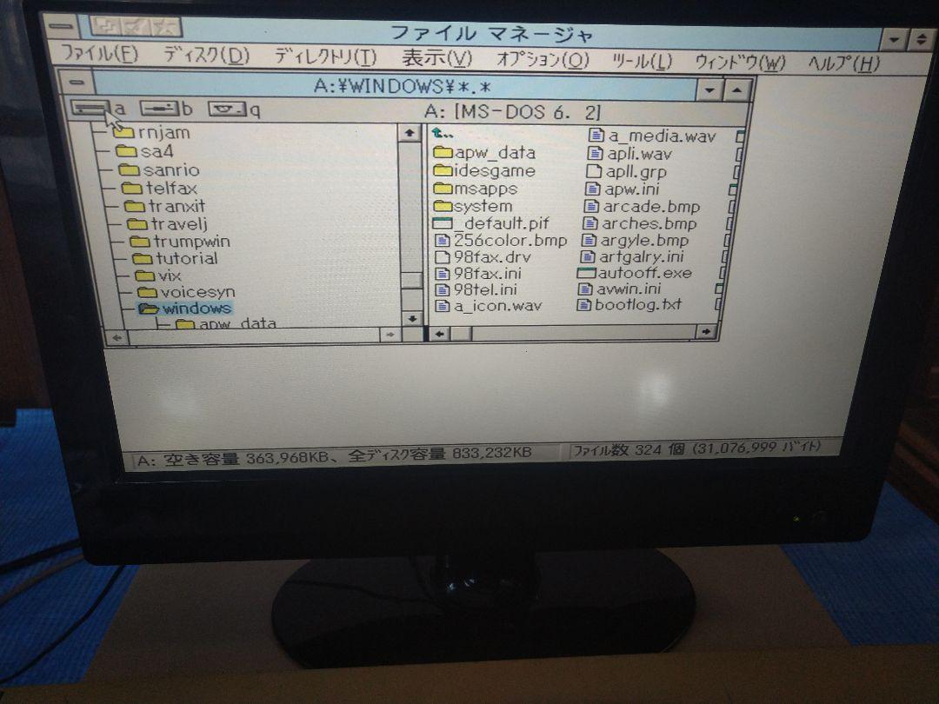Select the highlighted windows folder in tree
This screenshot has height=704, width=939.
tap(185, 309)
